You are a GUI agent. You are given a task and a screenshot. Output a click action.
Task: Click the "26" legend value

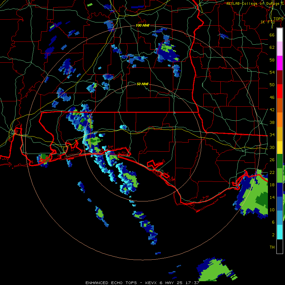(272, 160)
